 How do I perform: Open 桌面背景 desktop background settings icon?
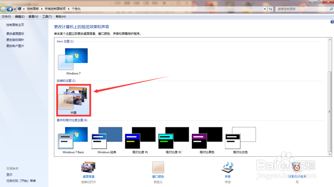(89, 167)
